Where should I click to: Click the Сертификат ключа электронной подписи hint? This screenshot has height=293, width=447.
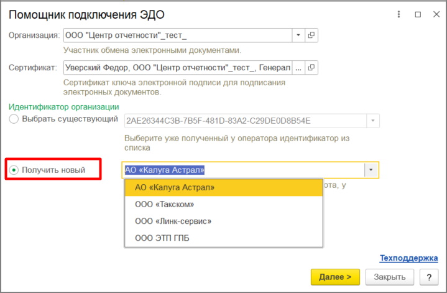(x=174, y=87)
